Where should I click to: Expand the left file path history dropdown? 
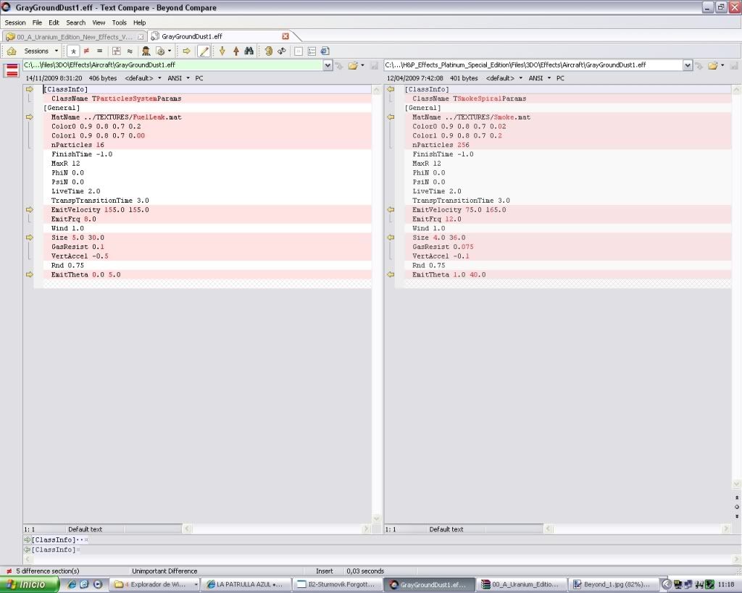(x=328, y=65)
